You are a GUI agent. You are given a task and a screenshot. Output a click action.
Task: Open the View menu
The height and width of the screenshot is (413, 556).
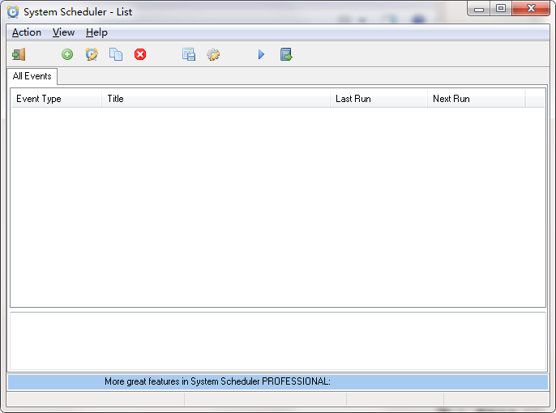(x=63, y=32)
